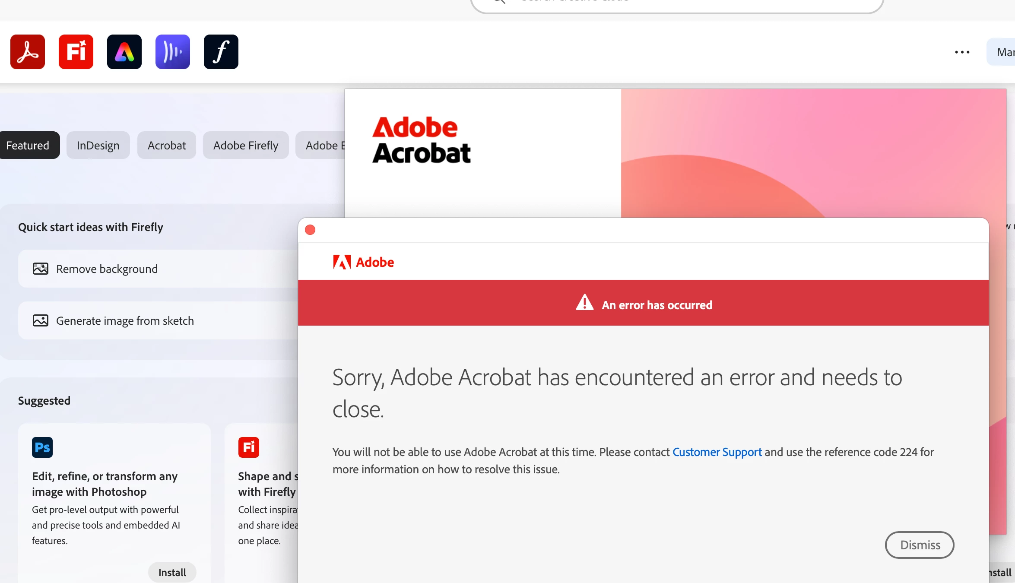This screenshot has height=583, width=1015.
Task: Open the Customer Support link
Action: point(717,452)
